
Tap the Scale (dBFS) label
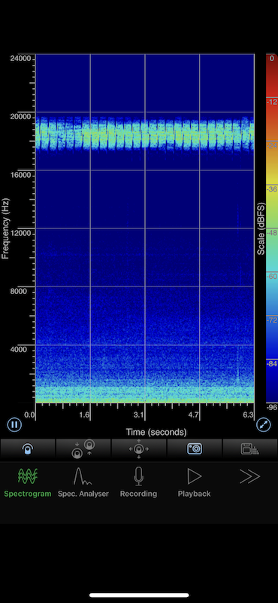(x=261, y=228)
